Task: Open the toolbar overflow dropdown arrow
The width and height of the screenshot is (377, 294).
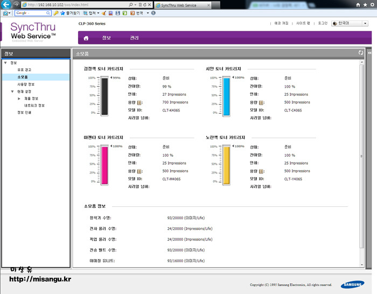Action: coord(148,13)
